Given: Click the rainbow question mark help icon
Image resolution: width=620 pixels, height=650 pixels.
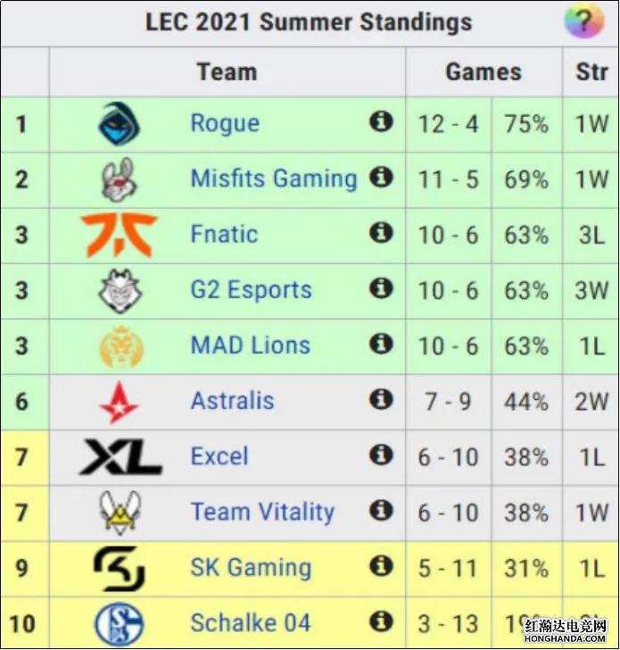Looking at the screenshot, I should 583,21.
